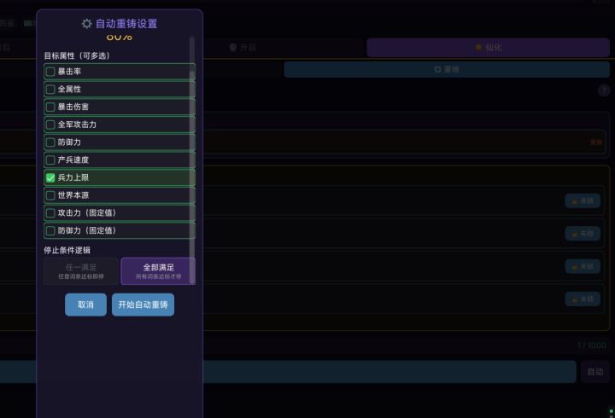The width and height of the screenshot is (615, 418).
Task: Choose the 全部满足 stop logic
Action: click(x=158, y=271)
